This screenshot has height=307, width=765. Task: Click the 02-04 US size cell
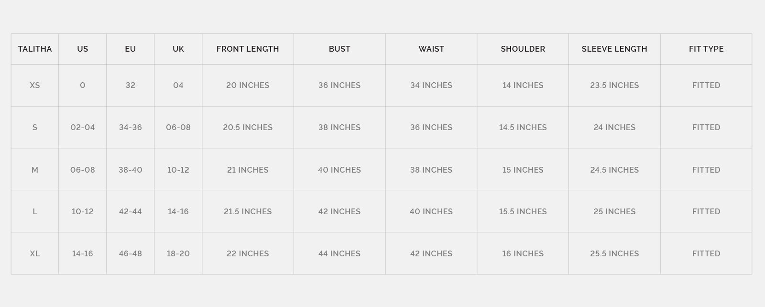[83, 127]
